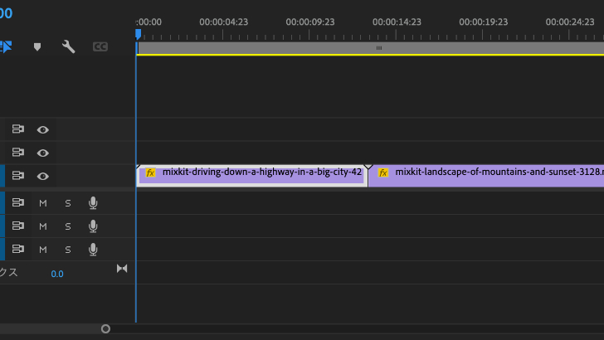Click the mix track output arrows icon
This screenshot has width=604, height=340.
click(x=122, y=269)
